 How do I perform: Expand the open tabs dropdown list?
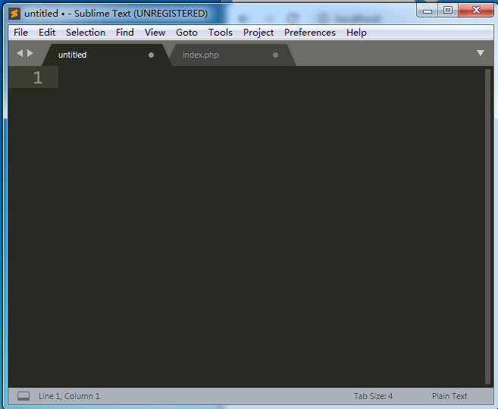point(481,53)
